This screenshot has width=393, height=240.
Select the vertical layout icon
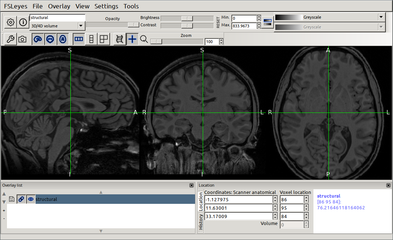tap(91, 39)
